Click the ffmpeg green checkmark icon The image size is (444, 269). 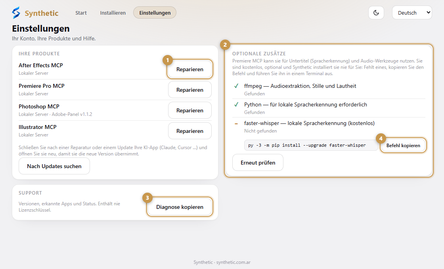[236, 86]
